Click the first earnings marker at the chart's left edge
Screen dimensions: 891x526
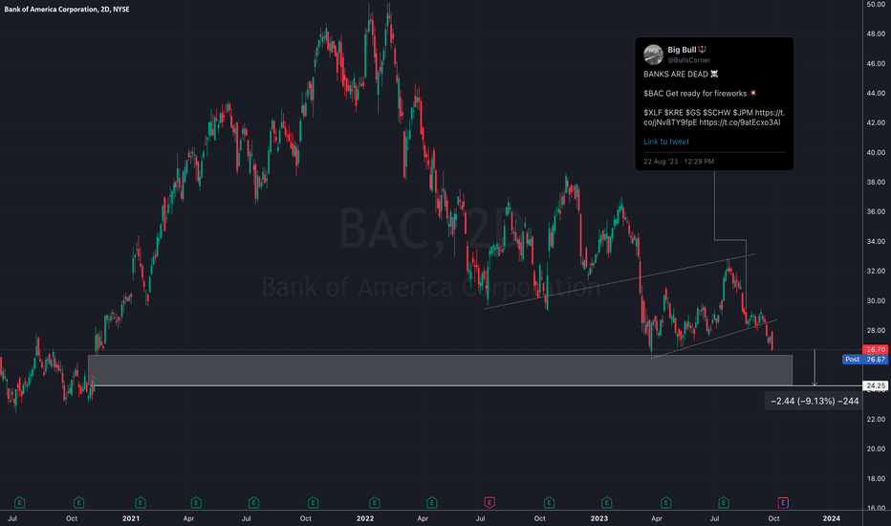[19, 503]
